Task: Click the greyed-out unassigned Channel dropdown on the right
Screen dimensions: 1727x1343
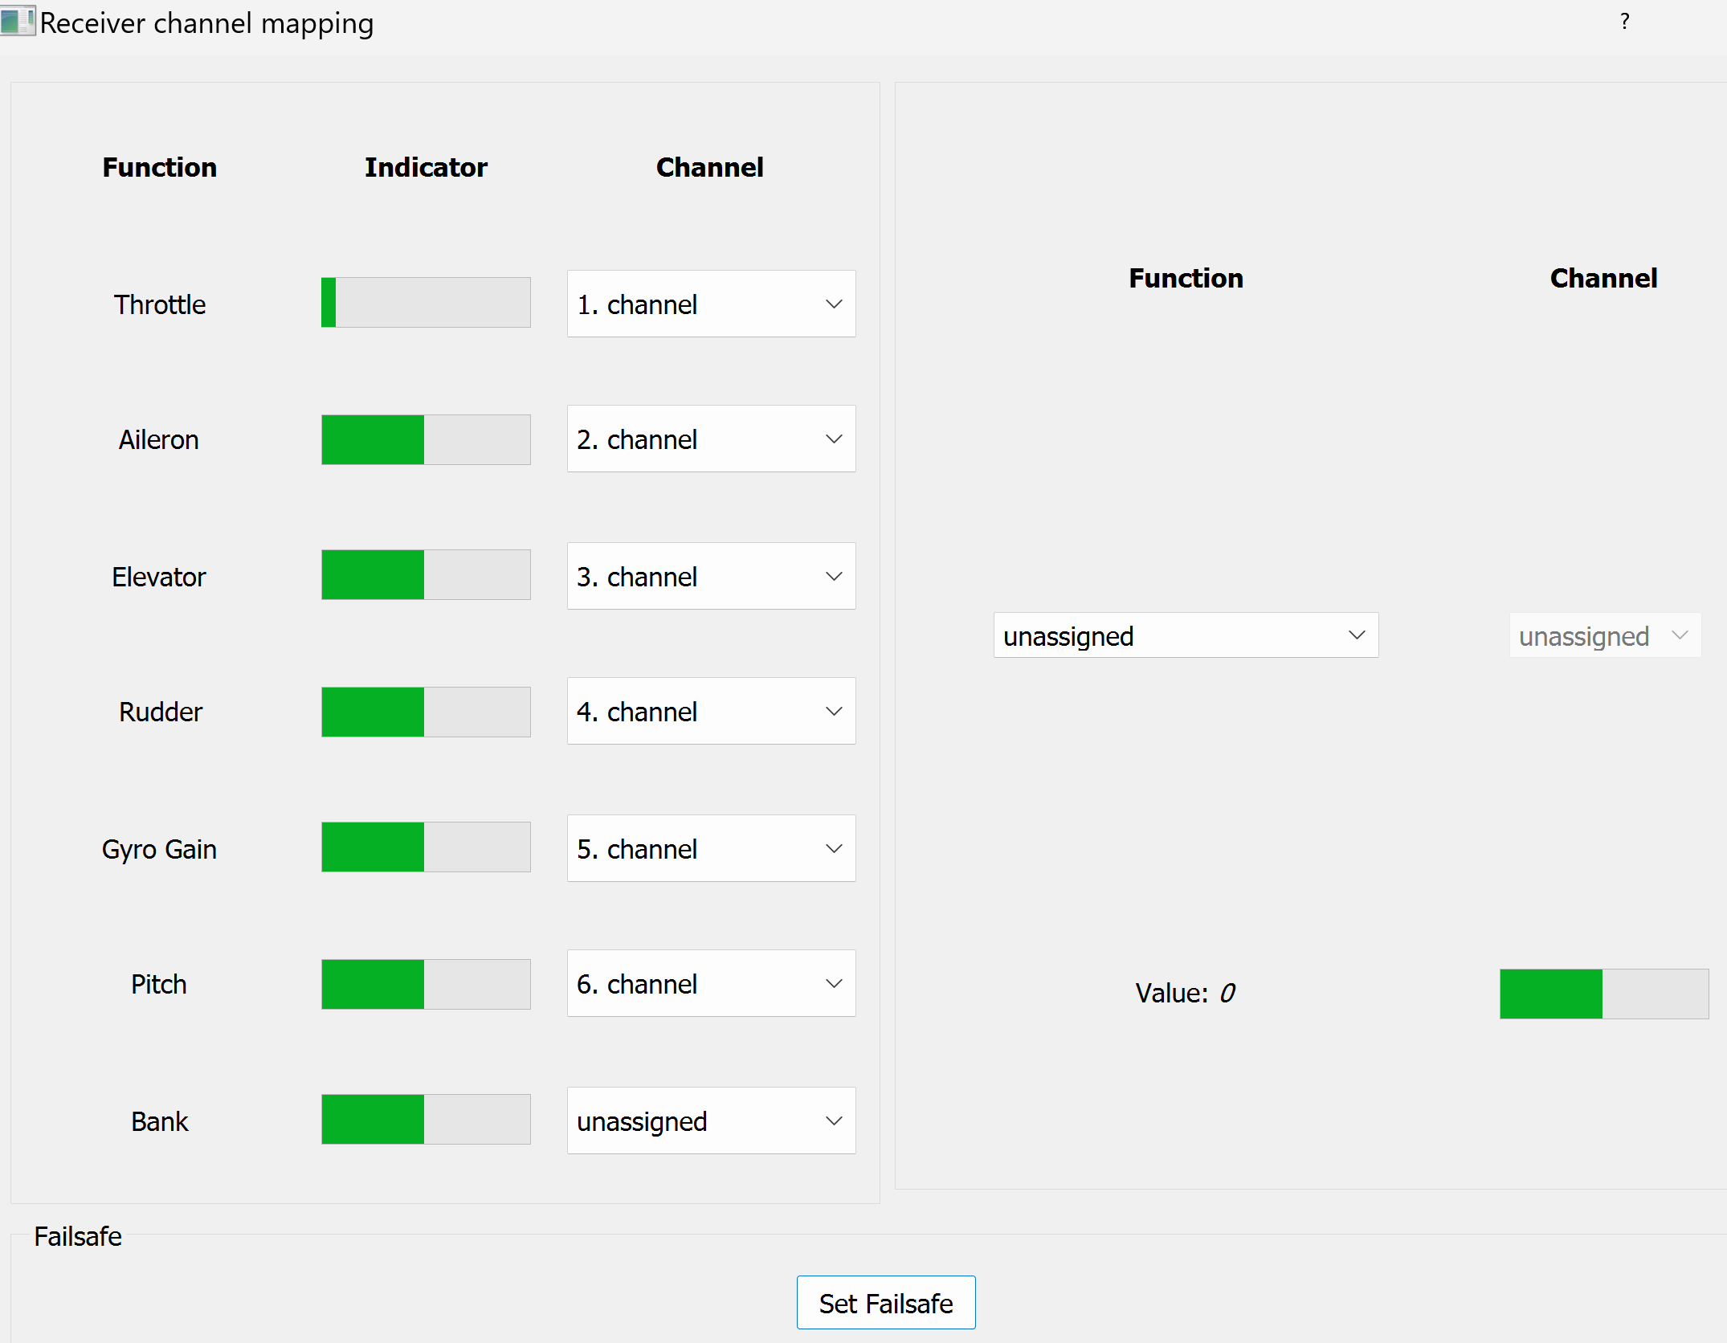Action: click(x=1604, y=636)
